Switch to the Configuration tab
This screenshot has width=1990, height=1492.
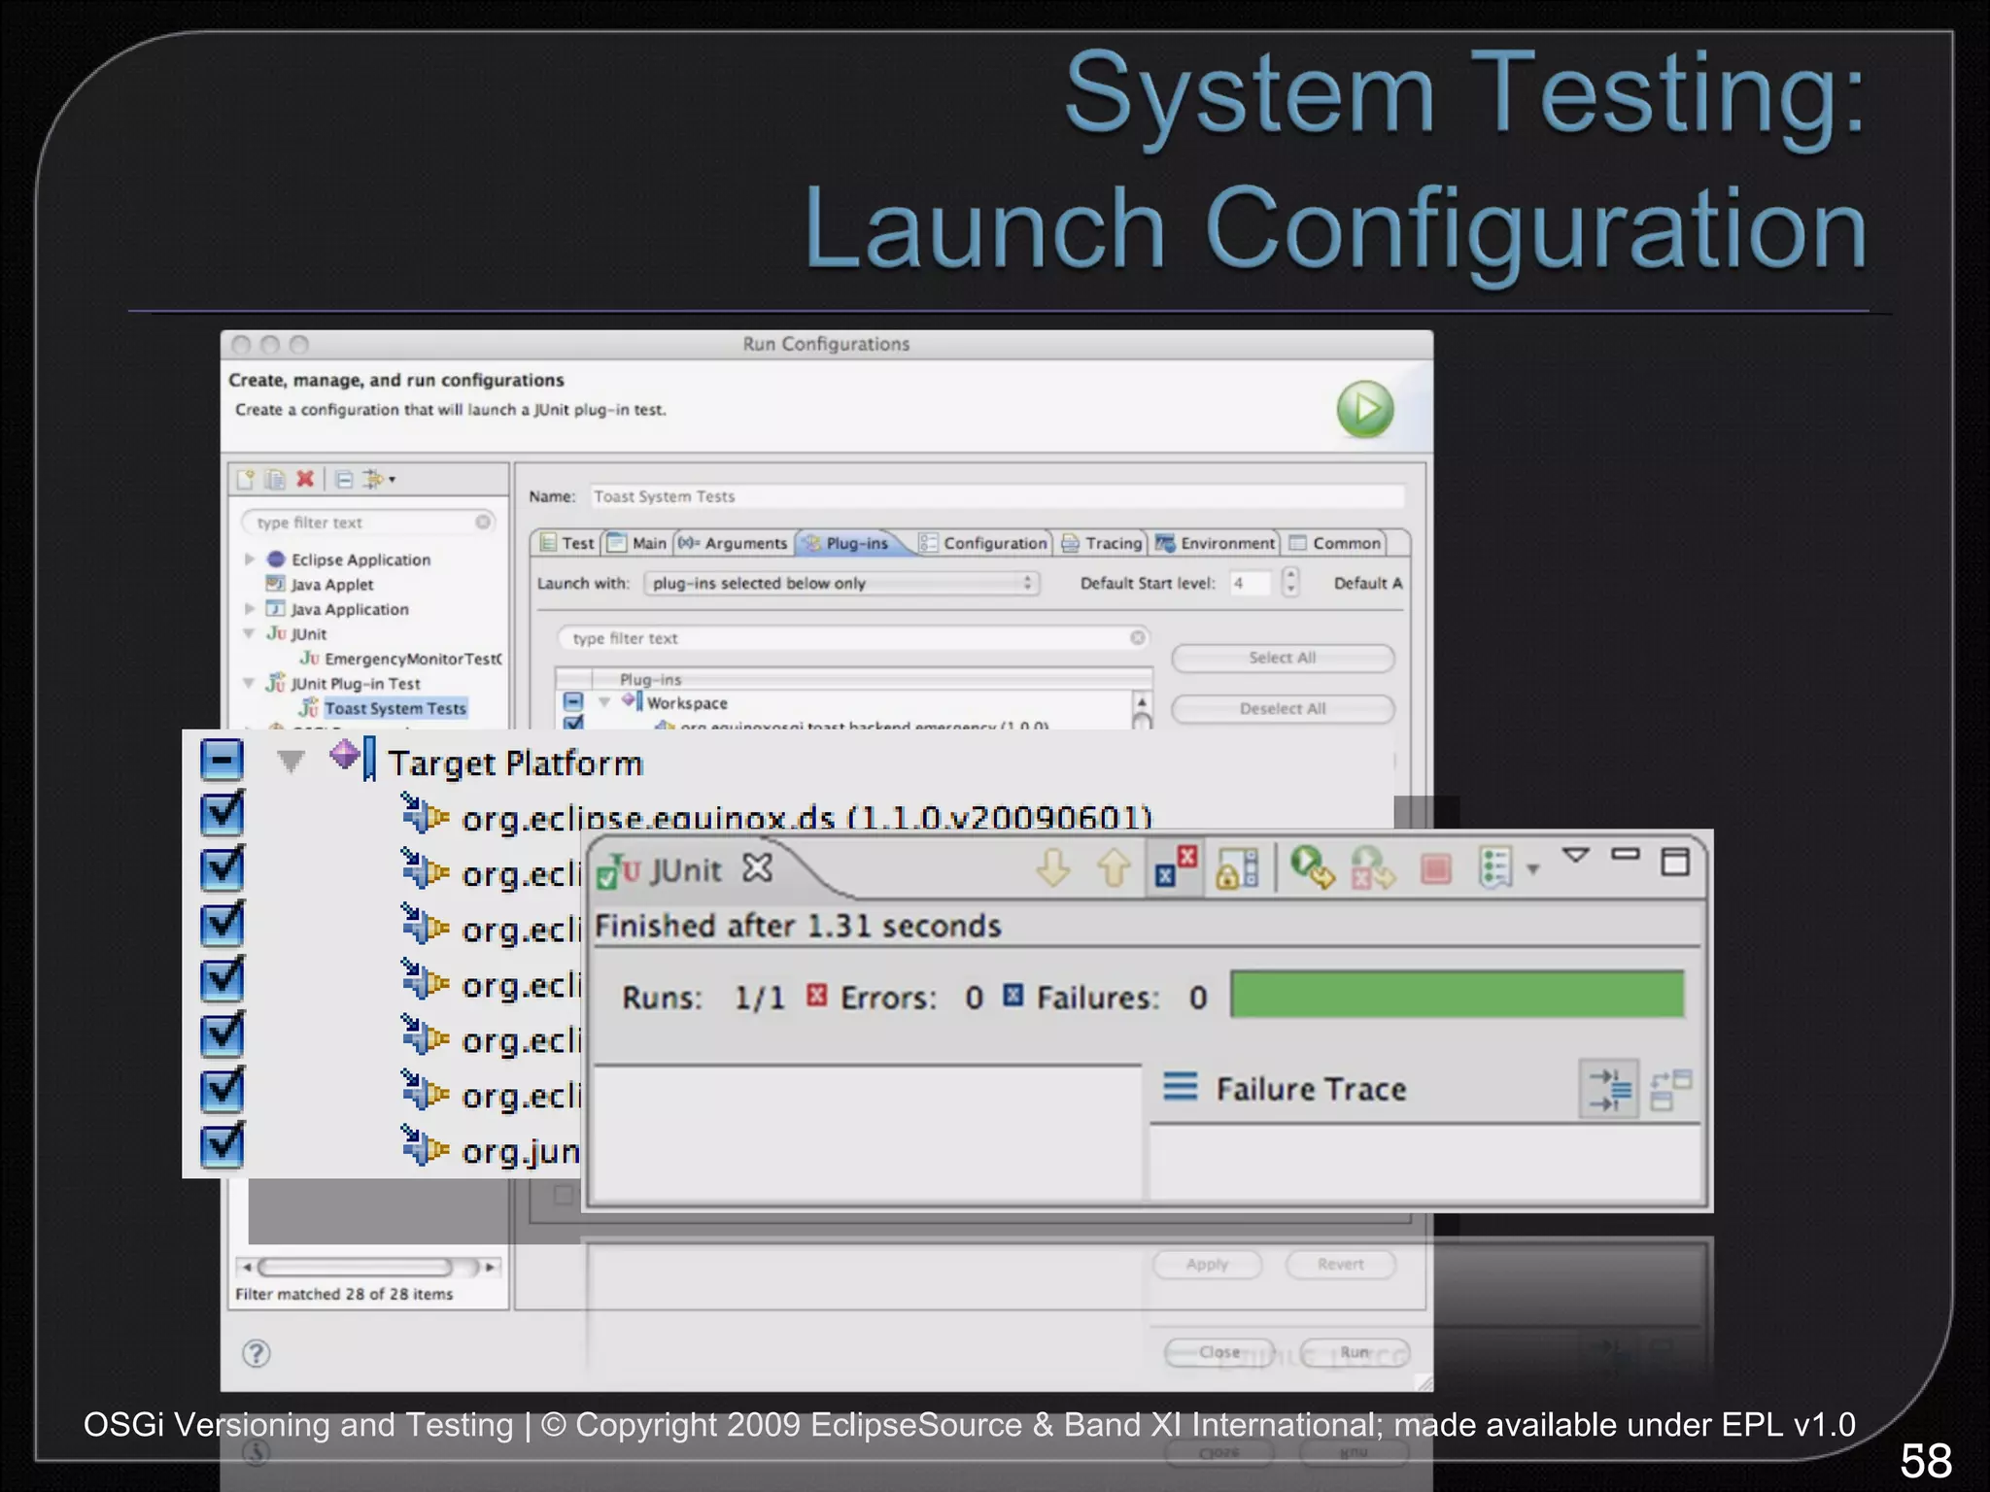pos(984,543)
